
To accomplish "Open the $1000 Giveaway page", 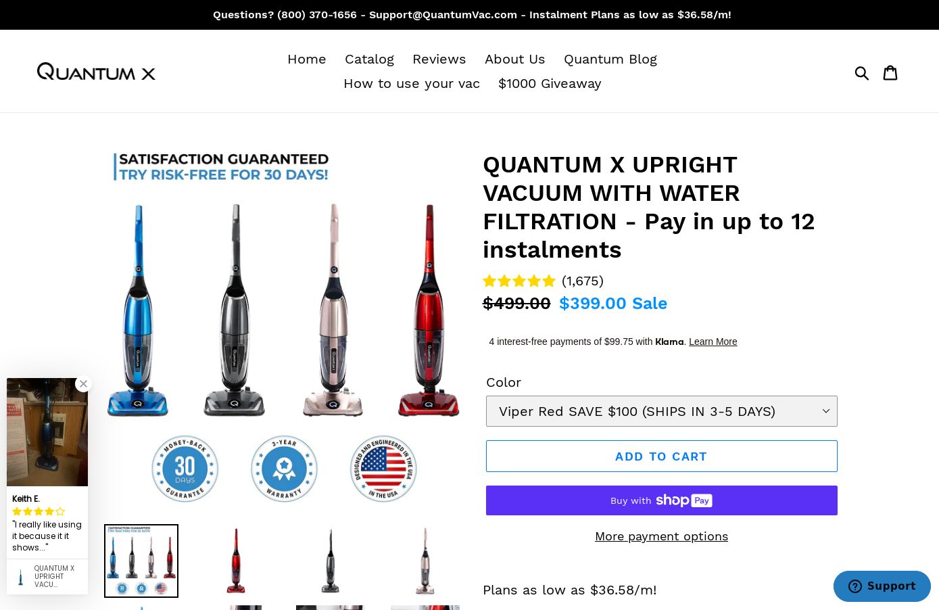I will (550, 83).
